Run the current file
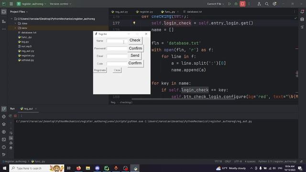306x172 pixels. [x=229, y=4]
